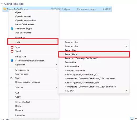Choose Rename from the context menu
Viewport: 137px width, 120px height.
[19, 110]
